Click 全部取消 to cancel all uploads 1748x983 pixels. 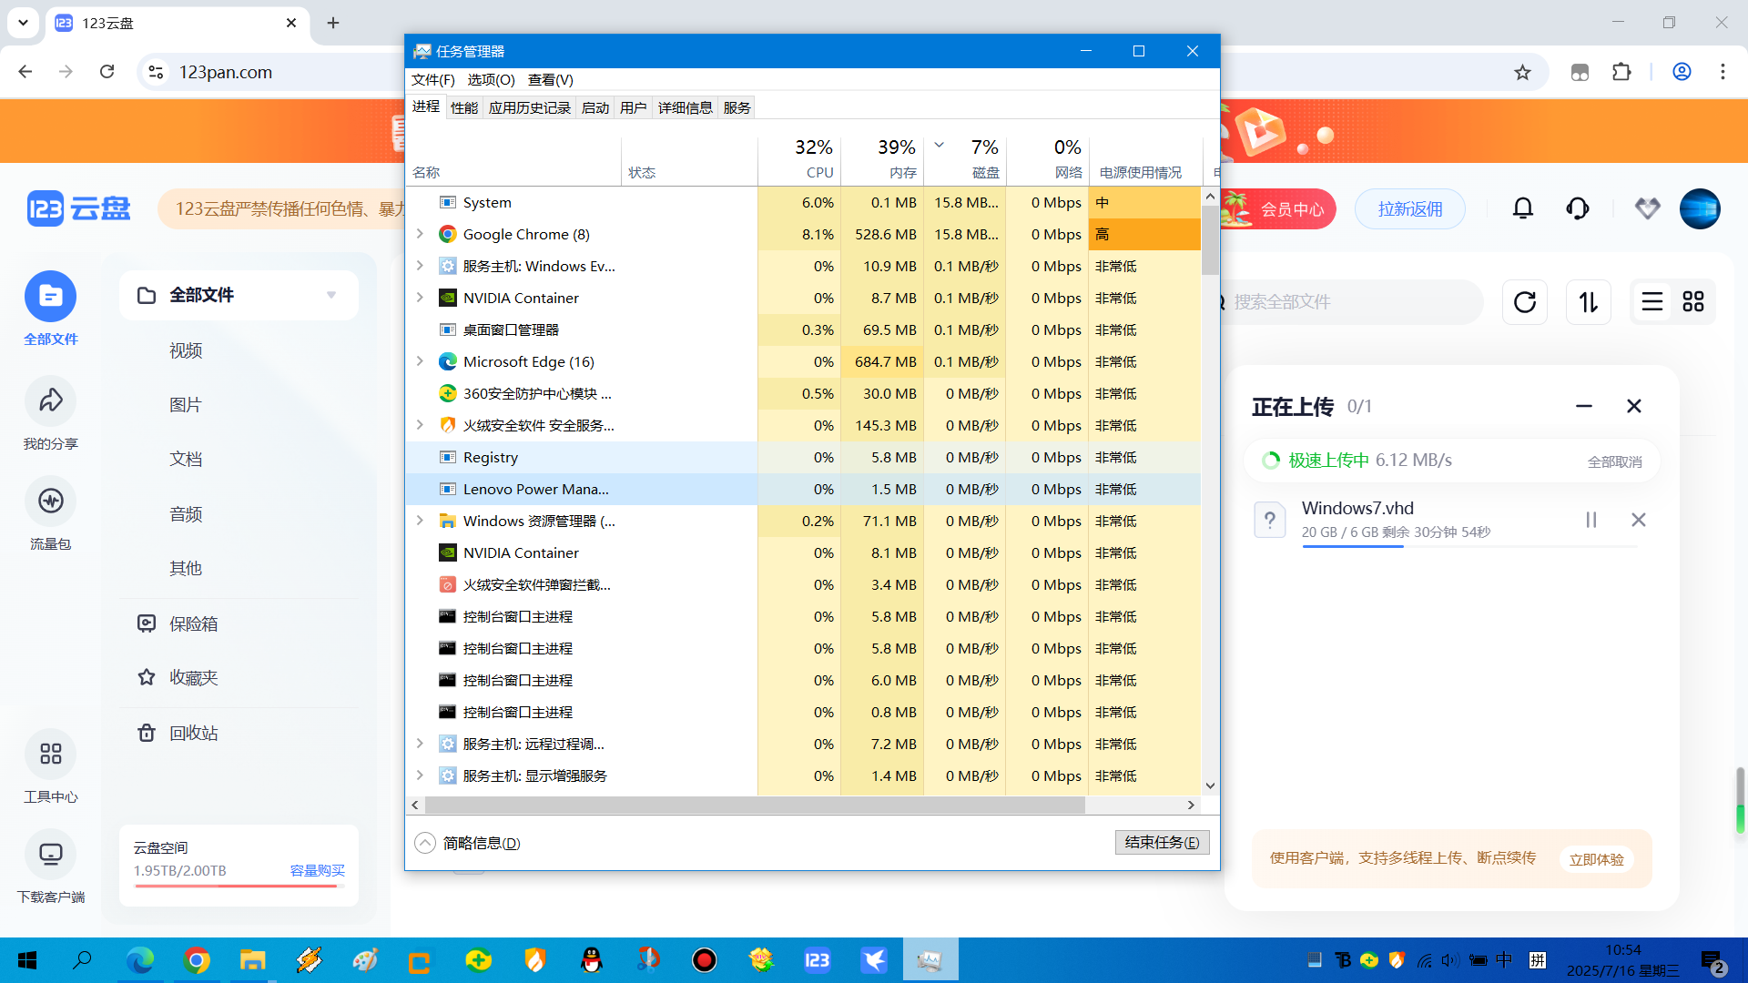(x=1614, y=461)
